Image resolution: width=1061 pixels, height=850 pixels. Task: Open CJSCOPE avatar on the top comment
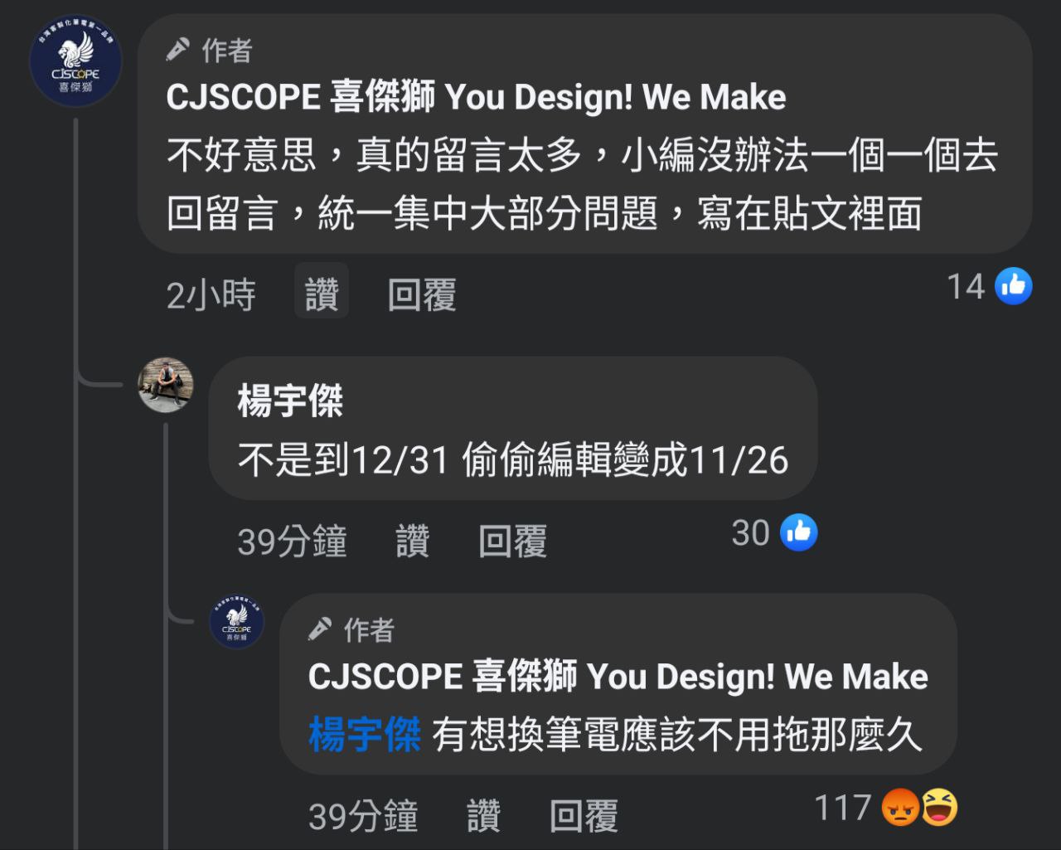[x=75, y=61]
